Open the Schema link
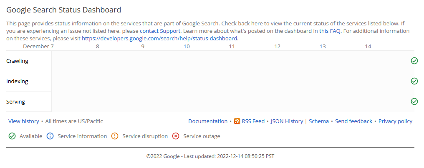The width and height of the screenshot is (424, 168). pos(319,121)
